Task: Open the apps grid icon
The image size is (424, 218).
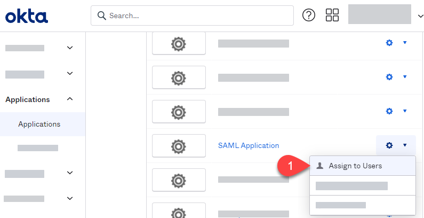Action: click(332, 15)
